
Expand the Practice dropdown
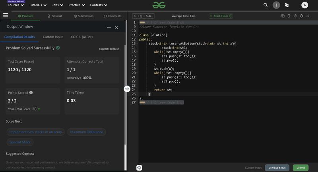pyautogui.click(x=76, y=5)
